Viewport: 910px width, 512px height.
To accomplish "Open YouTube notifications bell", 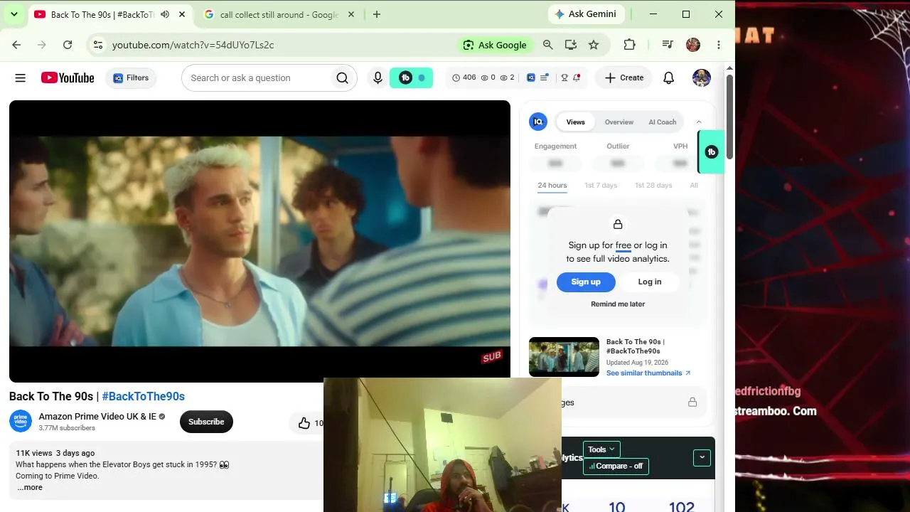I will click(668, 78).
